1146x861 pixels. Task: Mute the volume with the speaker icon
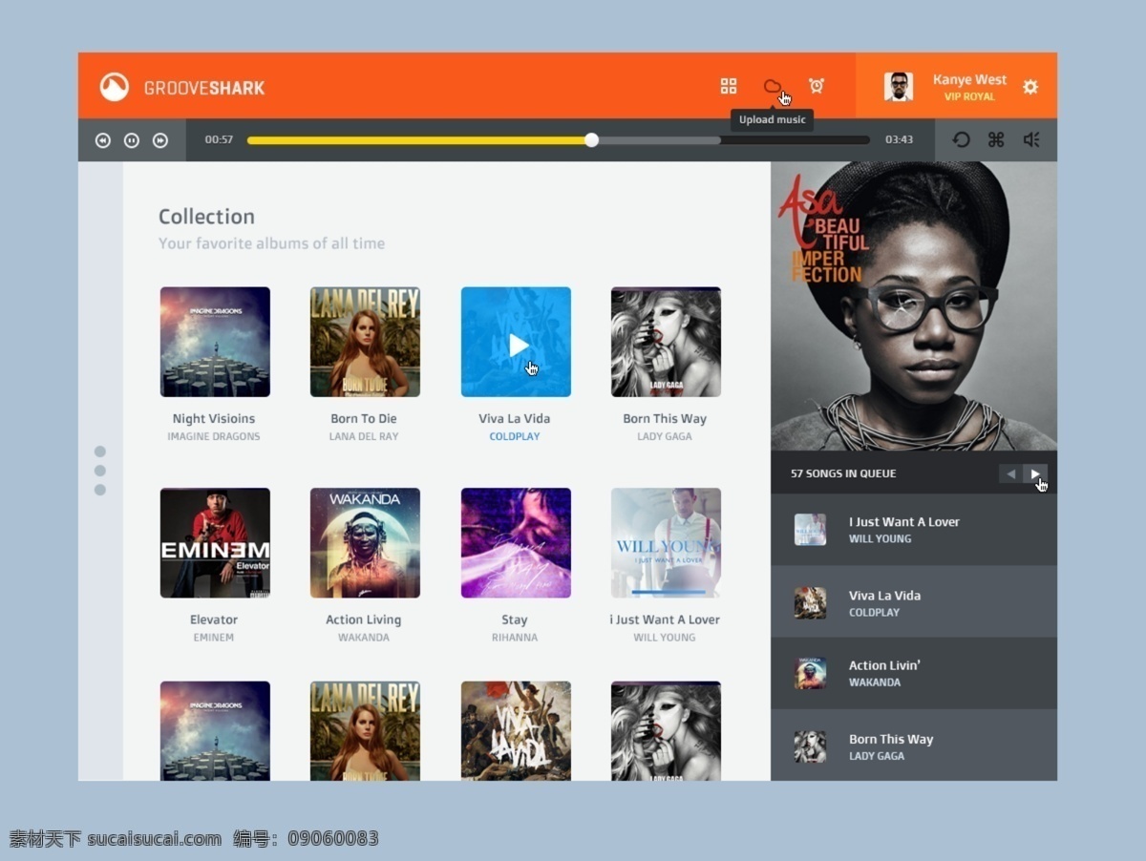pyautogui.click(x=1031, y=139)
